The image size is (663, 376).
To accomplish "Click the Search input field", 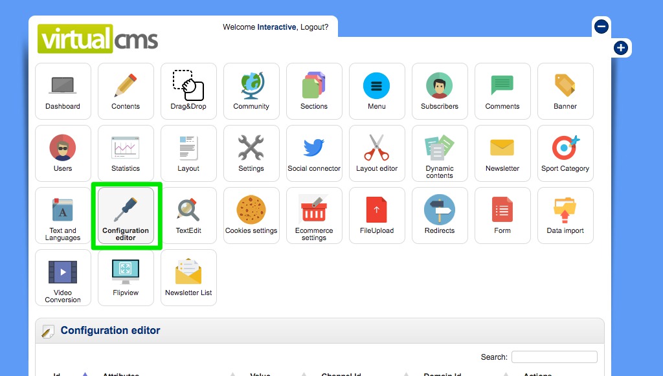I will pos(554,357).
